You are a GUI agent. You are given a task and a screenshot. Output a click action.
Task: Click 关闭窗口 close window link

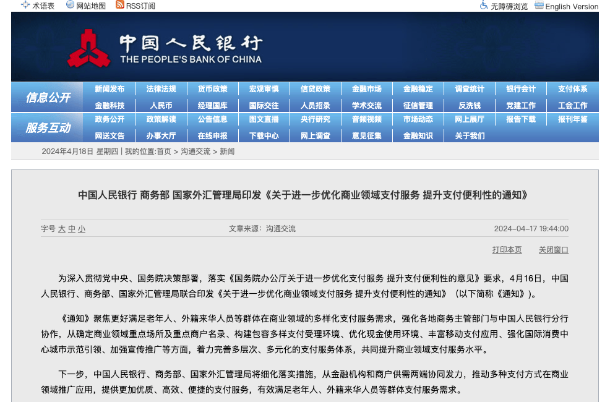coord(553,250)
